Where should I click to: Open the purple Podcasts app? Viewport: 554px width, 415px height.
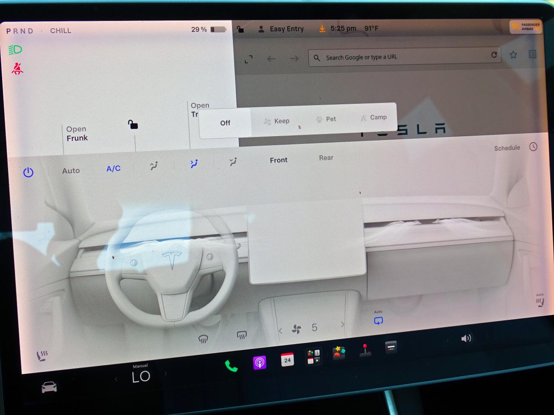259,363
